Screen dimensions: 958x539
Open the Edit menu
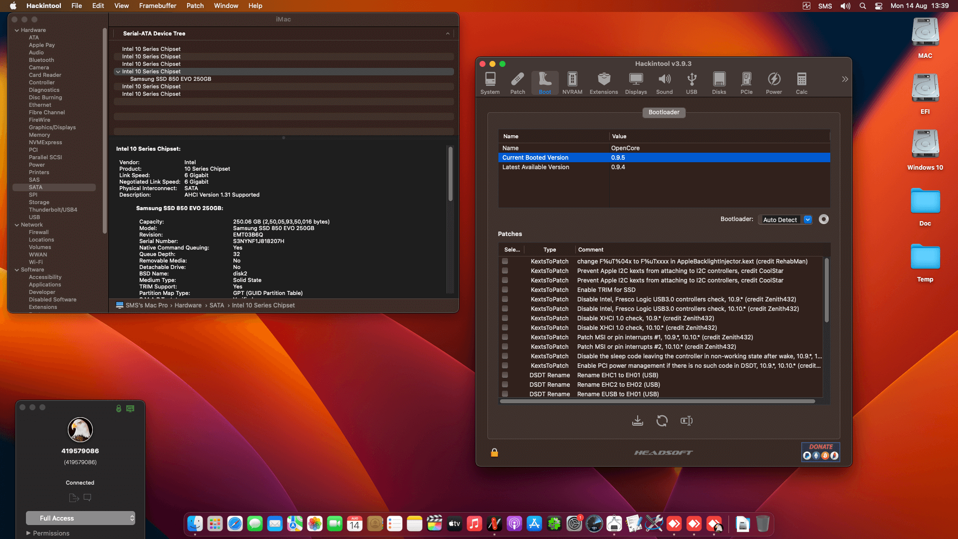point(98,6)
